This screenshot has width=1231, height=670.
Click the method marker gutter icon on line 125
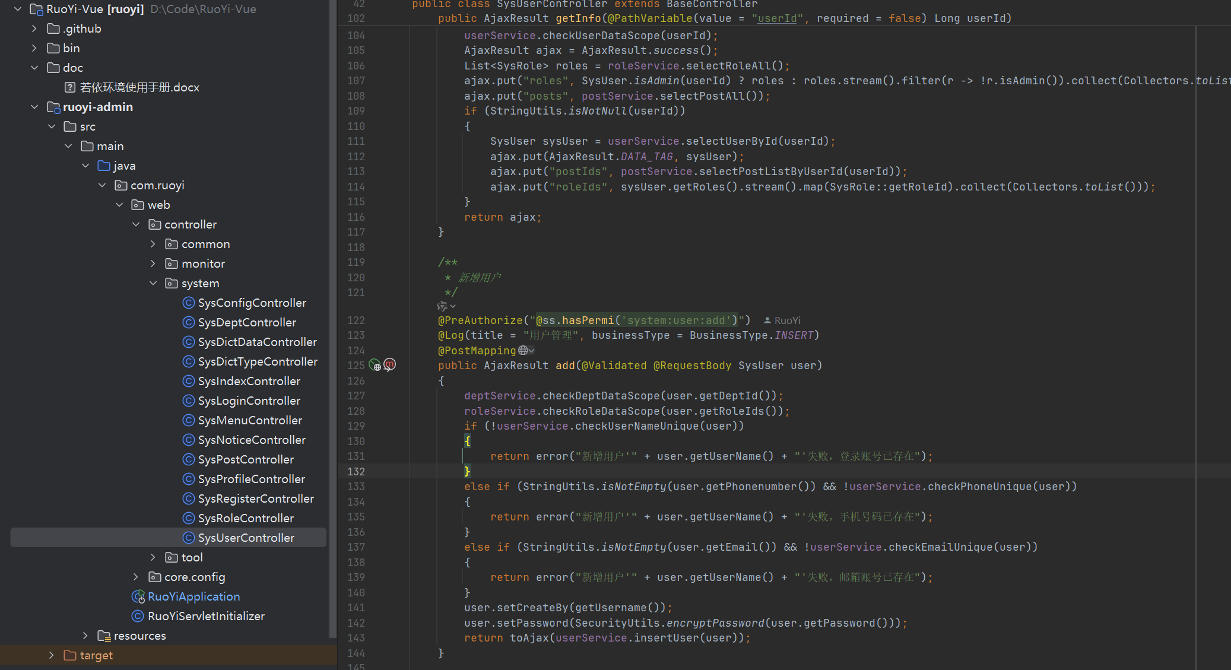click(x=389, y=365)
